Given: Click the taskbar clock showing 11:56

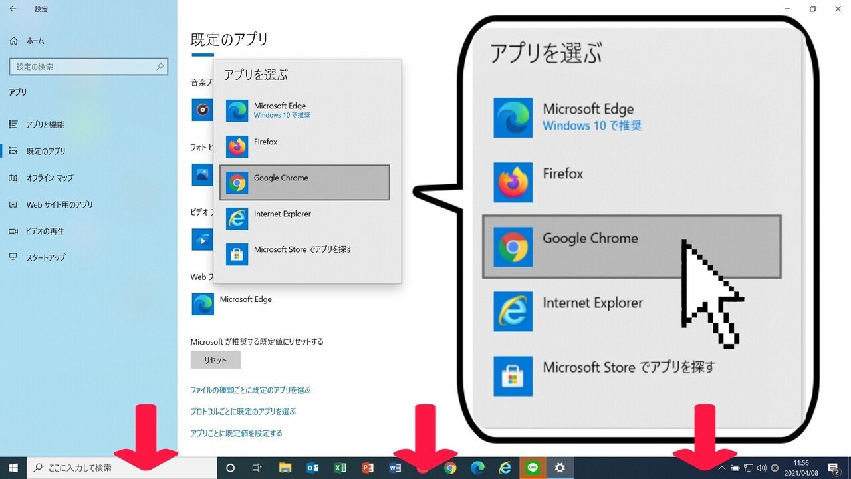Looking at the screenshot, I should [802, 468].
